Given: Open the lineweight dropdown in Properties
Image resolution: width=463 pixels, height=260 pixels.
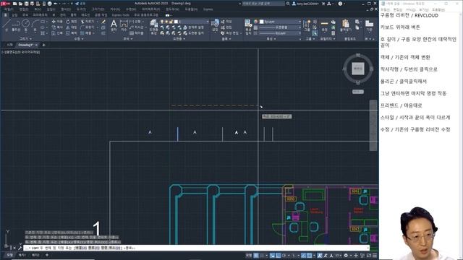Looking at the screenshot, I should pyautogui.click(x=300, y=27).
